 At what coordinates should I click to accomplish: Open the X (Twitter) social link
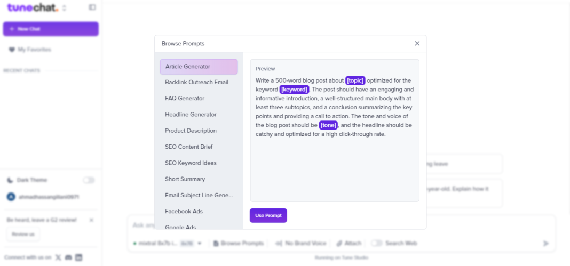click(x=58, y=257)
